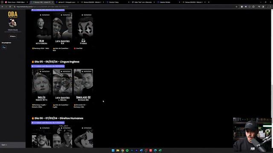Viewport: 273px width, 153px height.
Task: Click the Revisaço Inglês - Roberto Witte link
Action: click(39, 106)
